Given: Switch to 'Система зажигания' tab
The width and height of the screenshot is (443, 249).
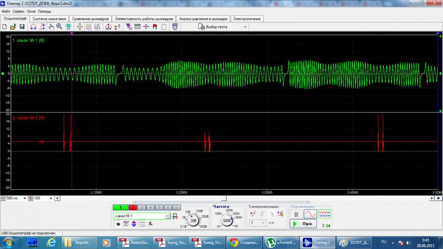Looking at the screenshot, I should click(49, 19).
